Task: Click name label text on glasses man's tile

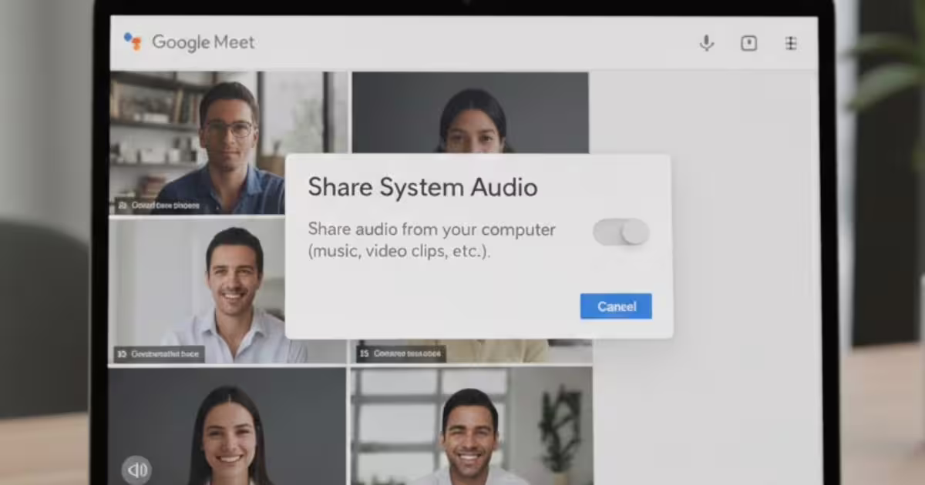Action: click(x=165, y=206)
